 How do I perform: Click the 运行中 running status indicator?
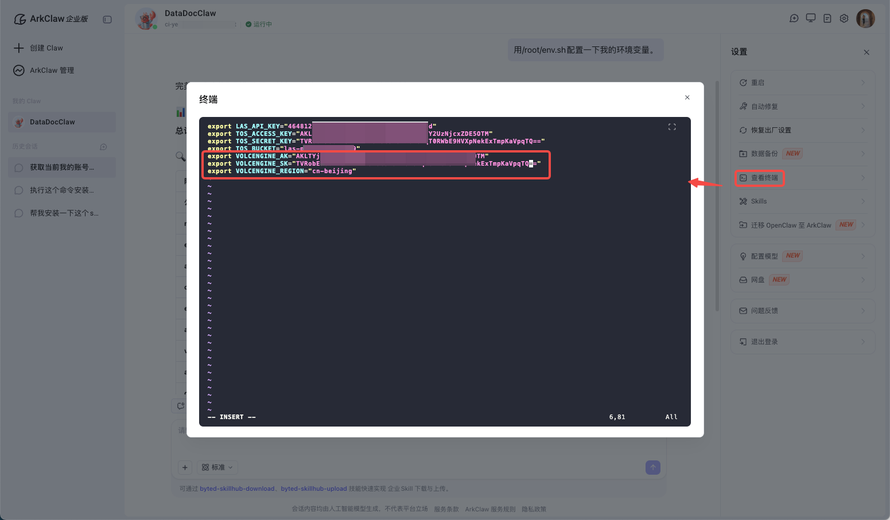point(259,24)
